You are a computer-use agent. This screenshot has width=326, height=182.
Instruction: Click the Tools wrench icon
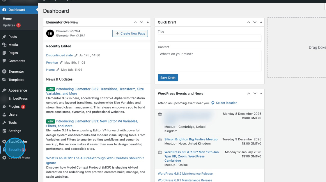(x=4, y=123)
